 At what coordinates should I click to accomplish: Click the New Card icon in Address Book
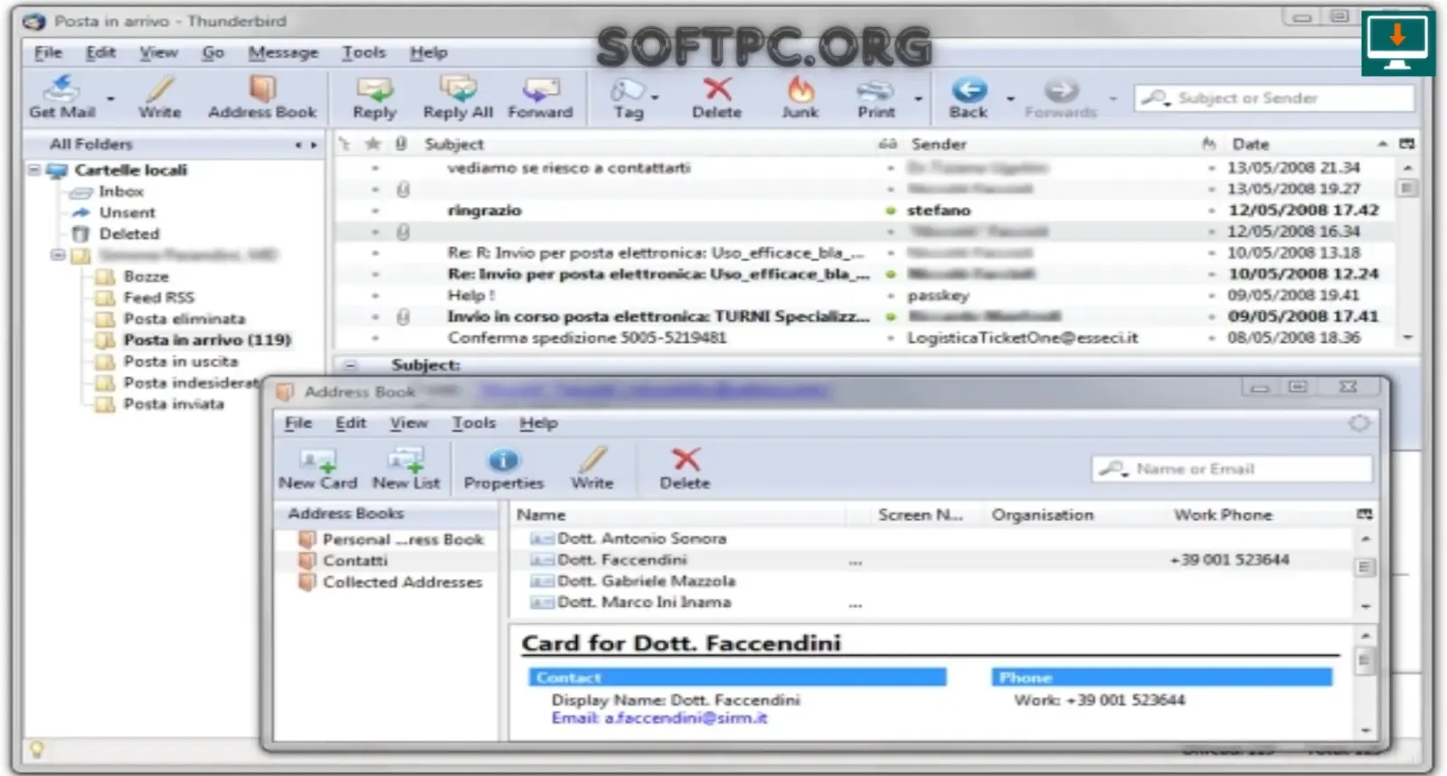pyautogui.click(x=317, y=460)
